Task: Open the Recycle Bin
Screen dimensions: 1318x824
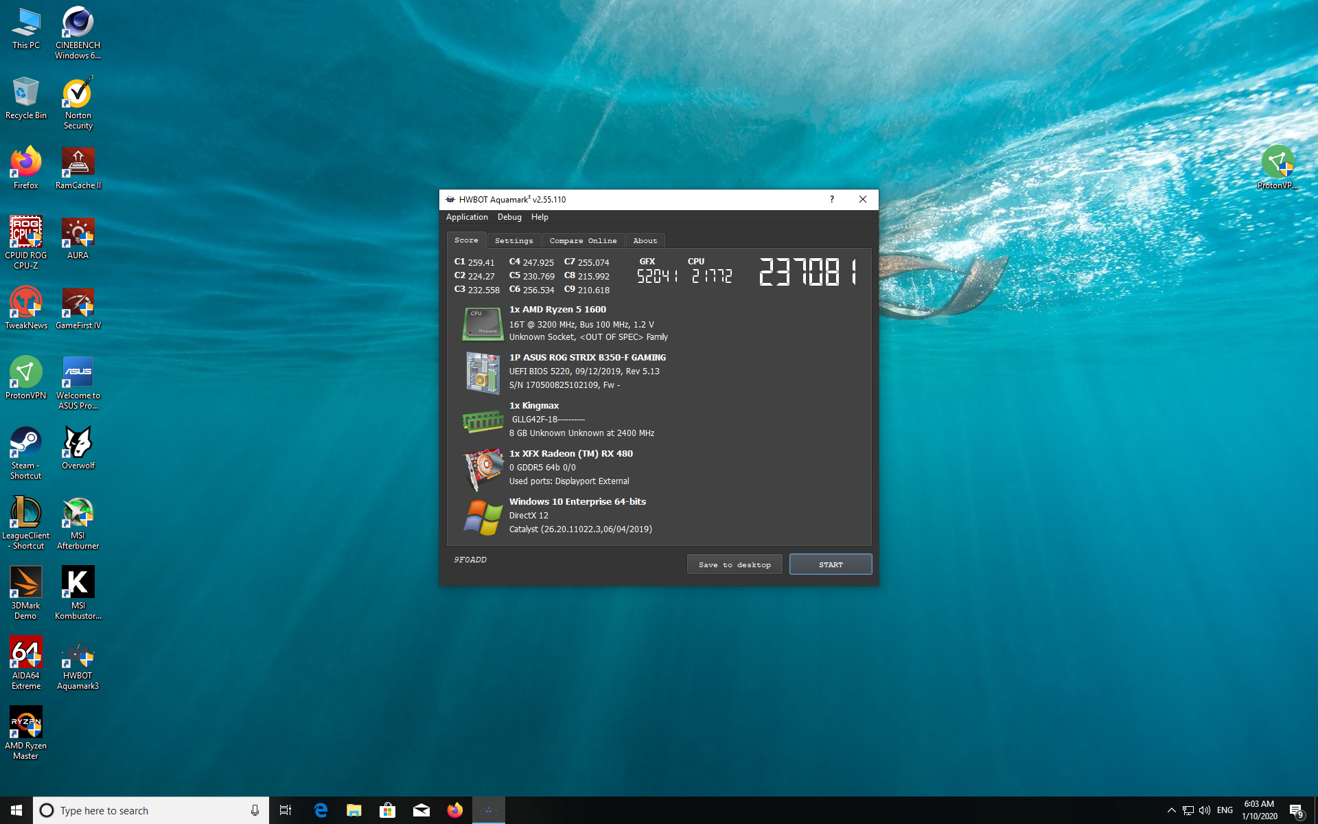Action: 26,98
